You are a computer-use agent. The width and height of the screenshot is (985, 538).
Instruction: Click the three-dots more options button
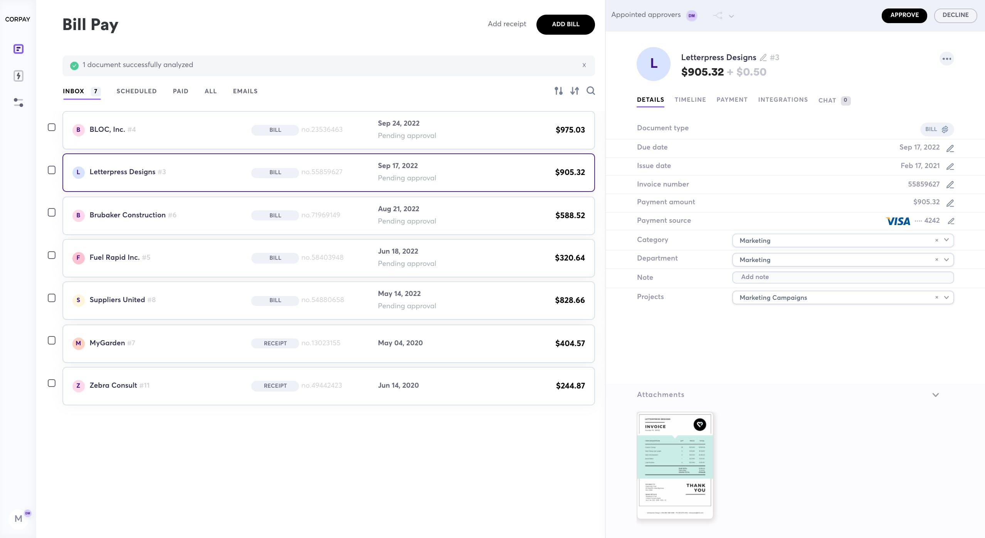pyautogui.click(x=946, y=59)
